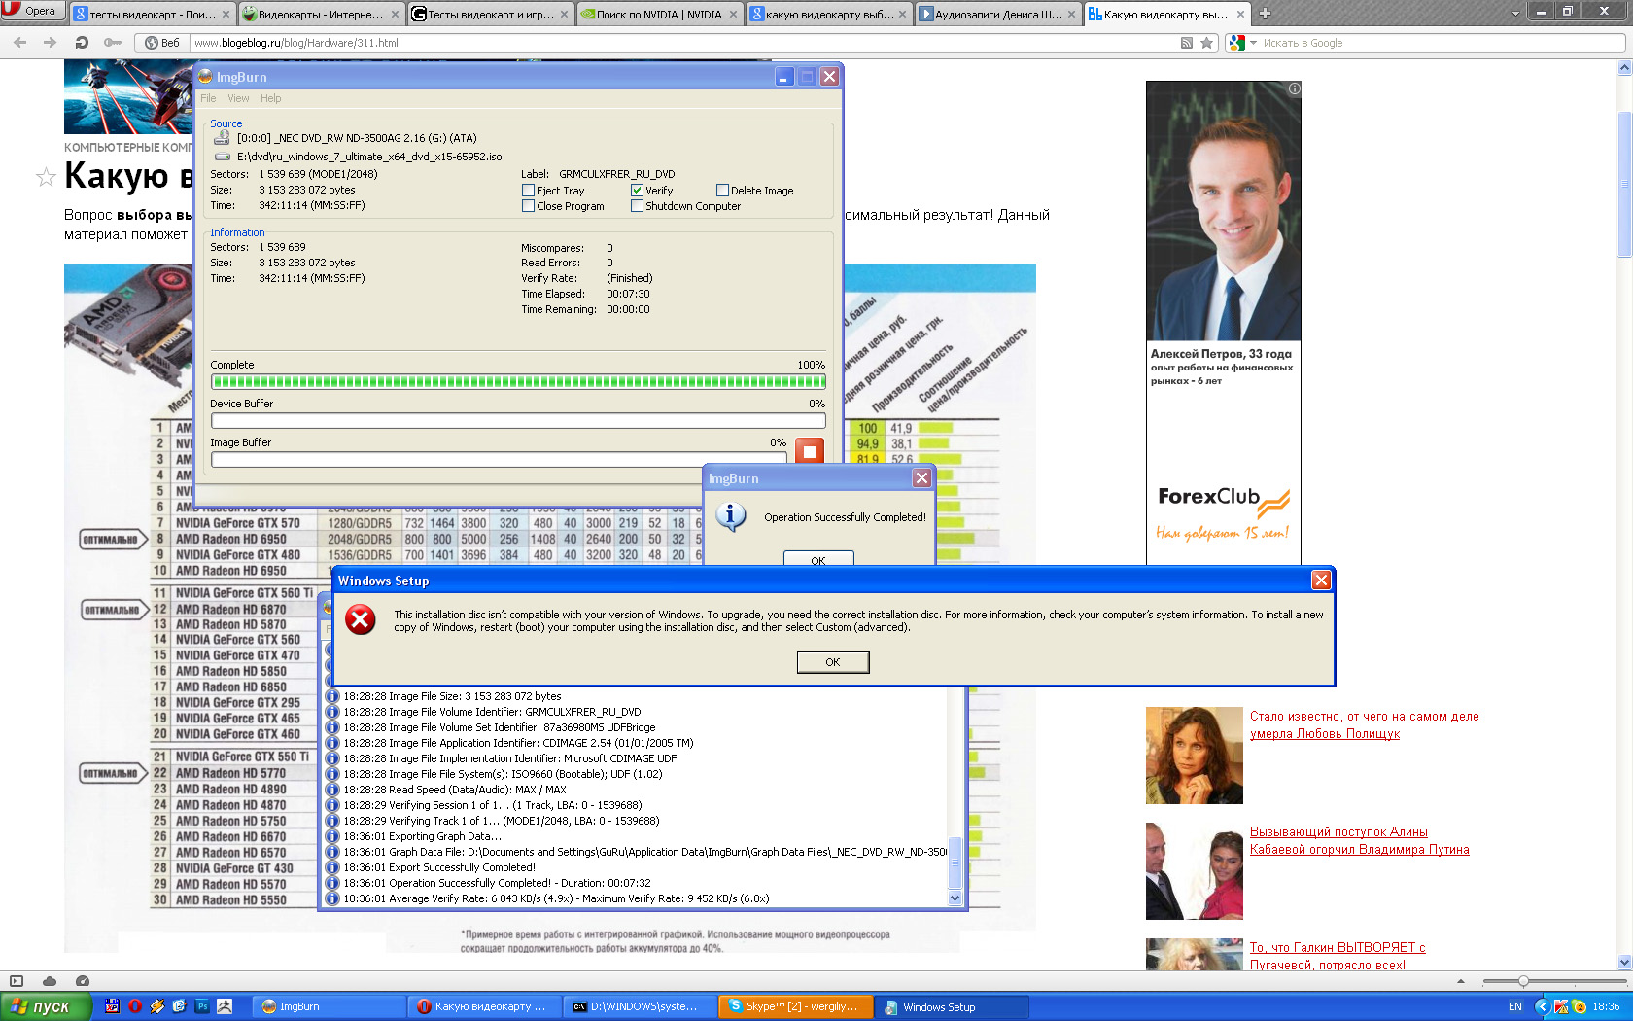Expand the search engine dropdown arrow
This screenshot has height=1021, width=1633.
(1253, 43)
